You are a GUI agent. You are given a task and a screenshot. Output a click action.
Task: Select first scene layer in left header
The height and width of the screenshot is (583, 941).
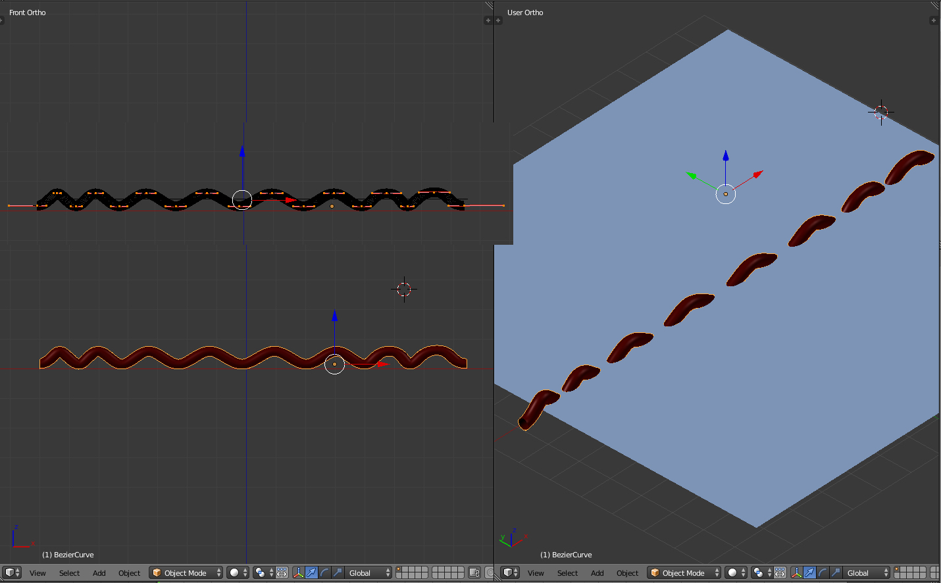point(399,569)
